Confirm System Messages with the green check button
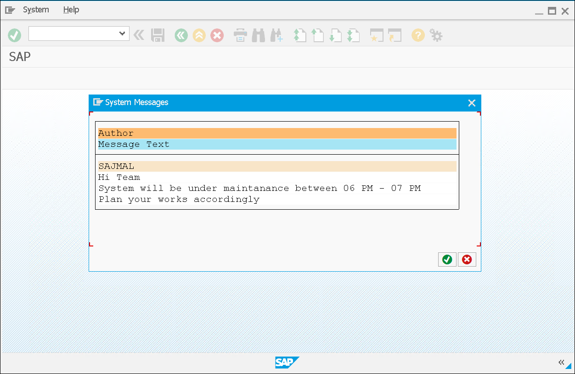This screenshot has height=374, width=575. (447, 259)
